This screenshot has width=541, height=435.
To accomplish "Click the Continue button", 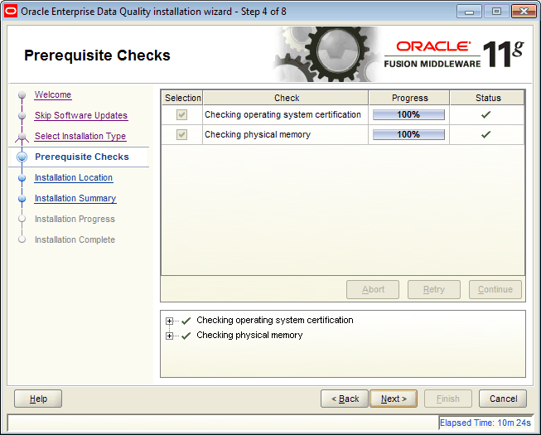I will 495,289.
